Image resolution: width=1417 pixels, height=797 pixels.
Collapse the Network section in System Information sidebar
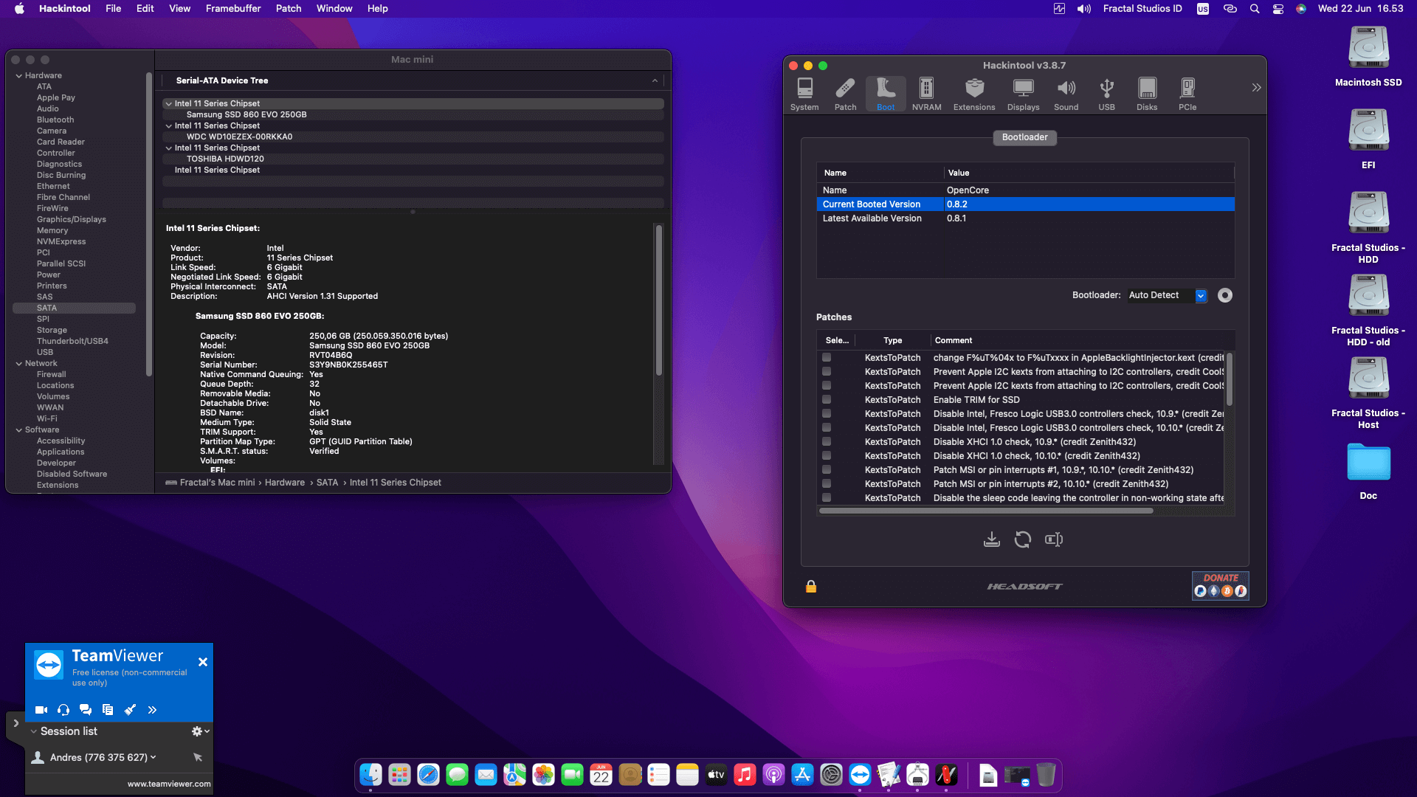pyautogui.click(x=19, y=364)
